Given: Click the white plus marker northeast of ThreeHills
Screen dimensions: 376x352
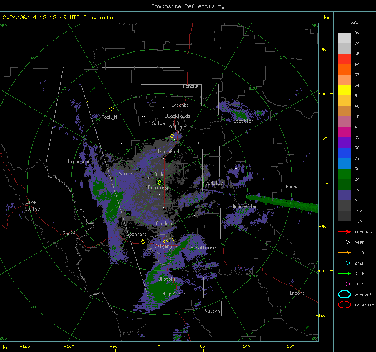Looking at the screenshot, I should pos(236,168).
